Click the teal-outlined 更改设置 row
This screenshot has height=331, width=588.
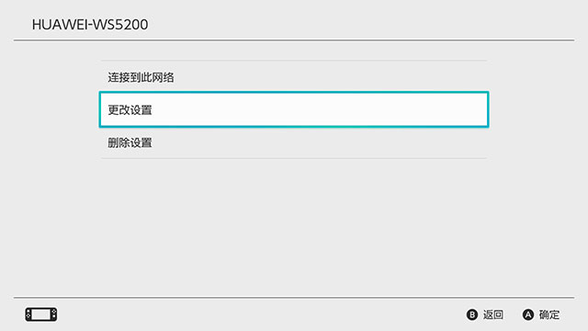294,109
